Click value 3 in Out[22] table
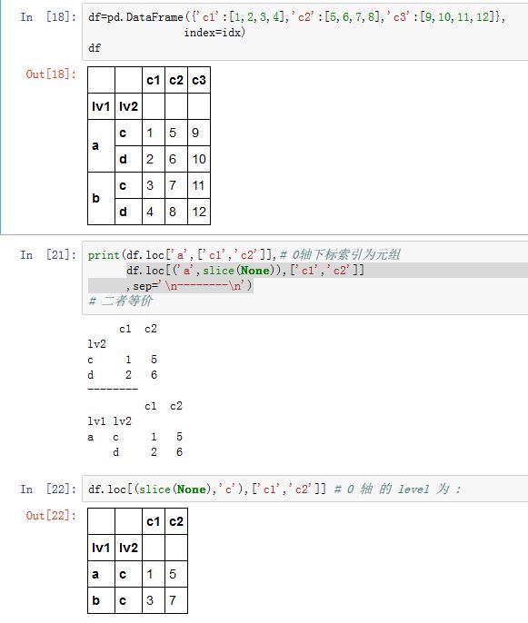528x623 pixels. point(153,600)
